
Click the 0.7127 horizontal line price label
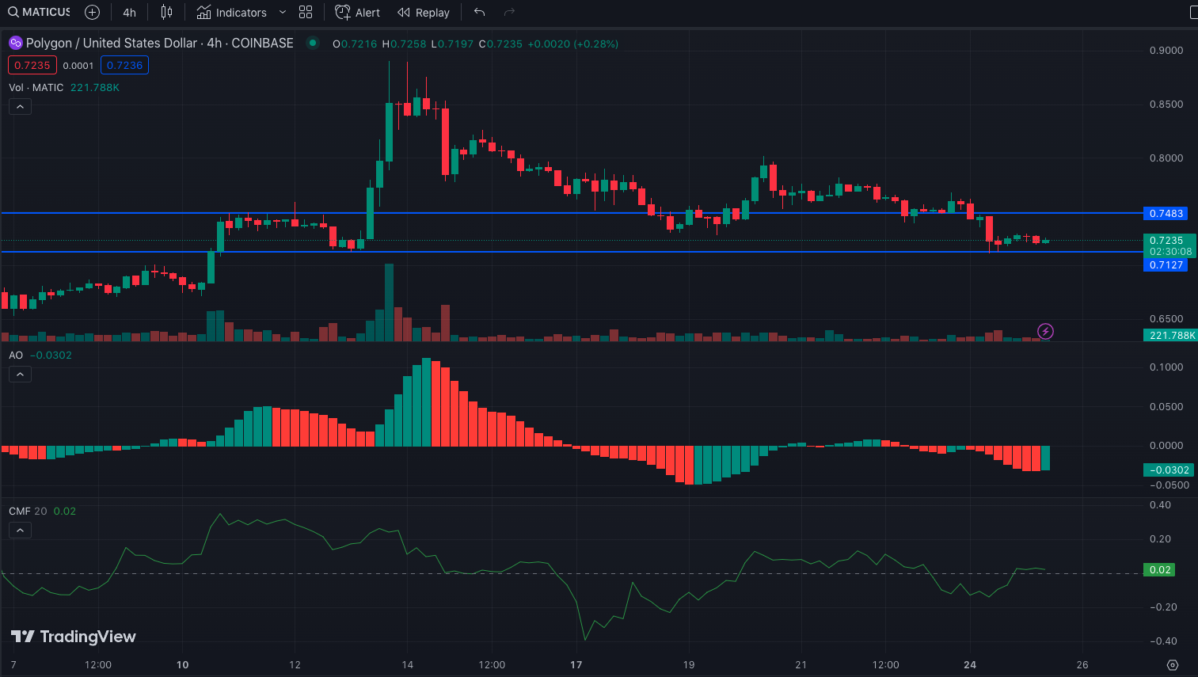click(x=1166, y=264)
